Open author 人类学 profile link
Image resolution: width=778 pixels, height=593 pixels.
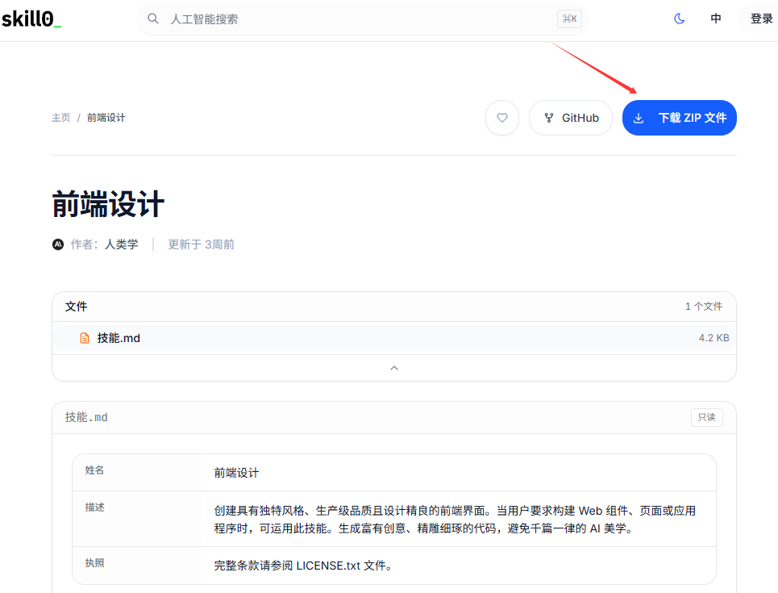click(x=121, y=244)
